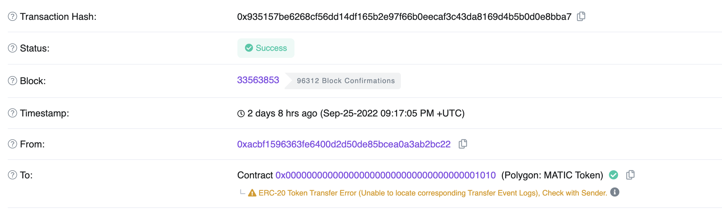This screenshot has height=210, width=722.
Task: Click the green verified checkmark beside MATIC Token
Action: (x=614, y=175)
